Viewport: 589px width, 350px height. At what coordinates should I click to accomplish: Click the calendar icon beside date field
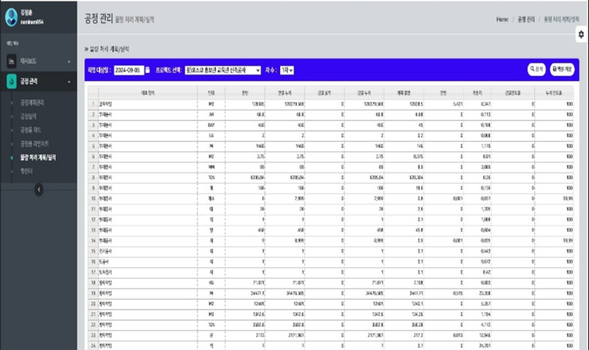click(x=147, y=70)
